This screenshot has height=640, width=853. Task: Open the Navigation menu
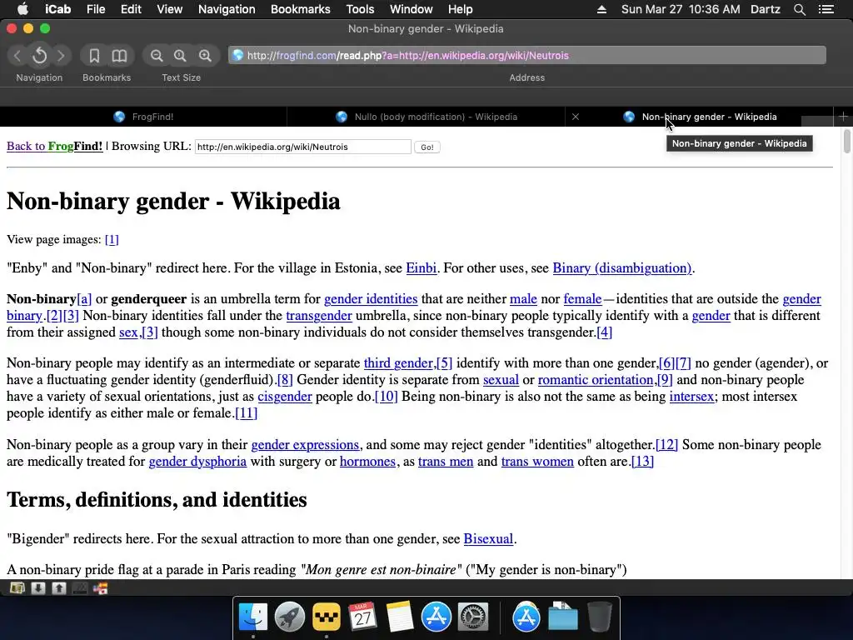click(x=227, y=9)
